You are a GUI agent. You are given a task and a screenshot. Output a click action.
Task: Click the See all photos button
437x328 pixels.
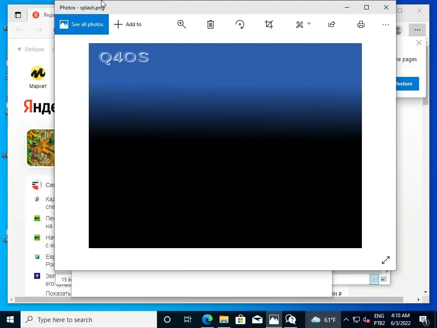(82, 24)
